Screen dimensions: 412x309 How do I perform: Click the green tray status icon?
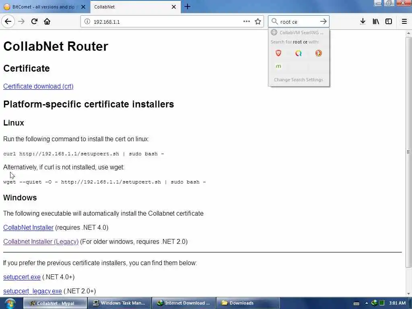(x=382, y=303)
